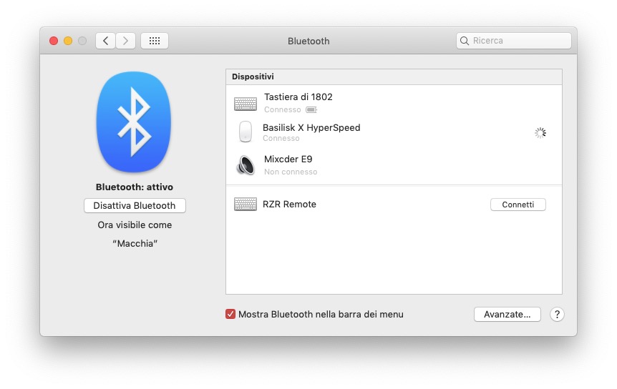Open the Avanzate... options
Screen dimensions: 617x389
(x=507, y=315)
